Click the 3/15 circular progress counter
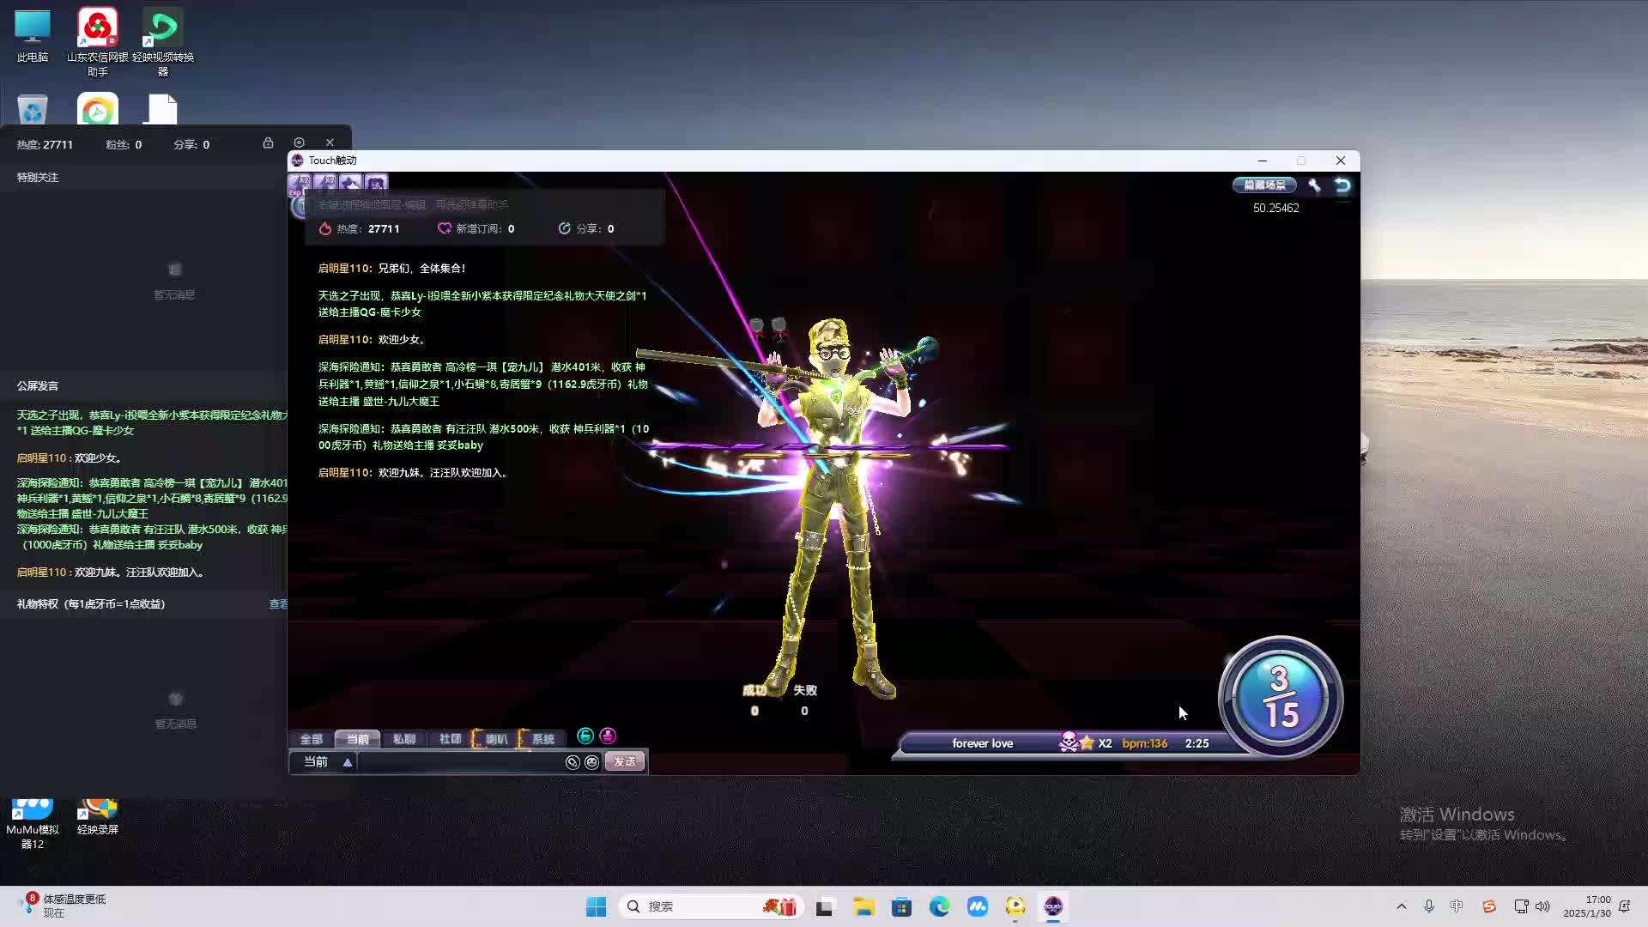Viewport: 1648px width, 927px height. pos(1280,697)
